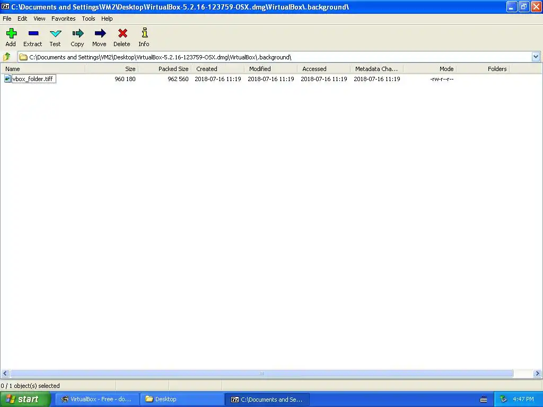Screen dimensions: 543x407
Task: Click the -rw-r--r-- mode value
Action: (442, 79)
